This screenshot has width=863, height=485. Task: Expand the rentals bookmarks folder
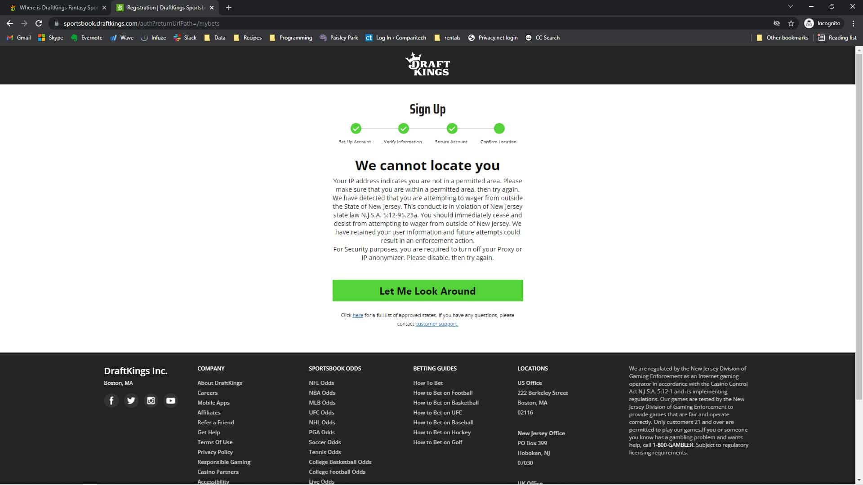[448, 38]
